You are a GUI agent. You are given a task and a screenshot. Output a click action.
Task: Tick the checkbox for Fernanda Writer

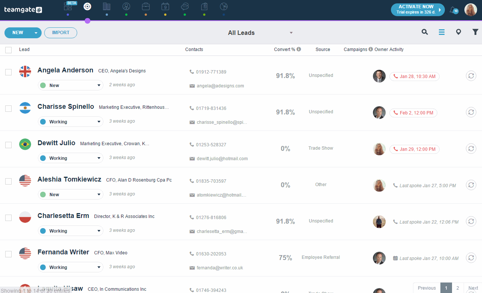click(x=9, y=254)
